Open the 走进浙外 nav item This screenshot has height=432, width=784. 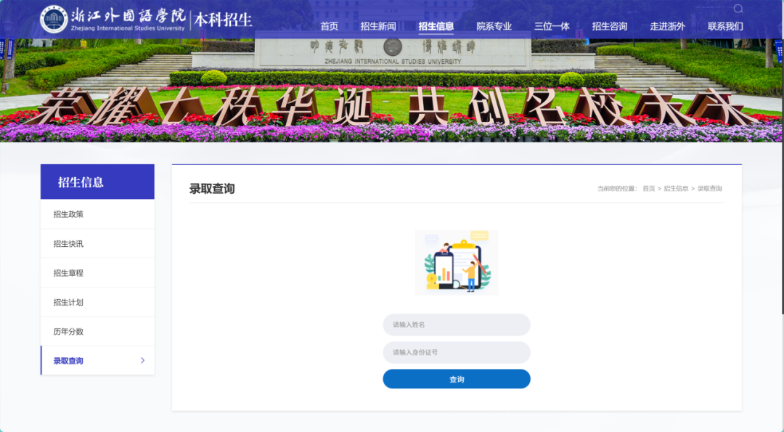(x=668, y=26)
